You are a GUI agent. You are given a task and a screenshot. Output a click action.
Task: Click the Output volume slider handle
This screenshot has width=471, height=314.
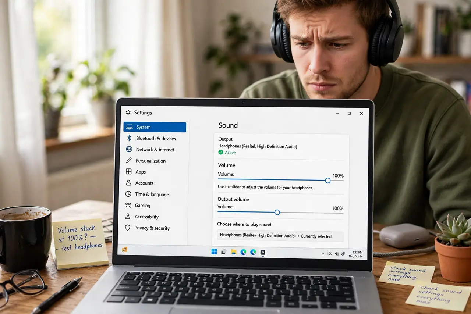(x=277, y=212)
